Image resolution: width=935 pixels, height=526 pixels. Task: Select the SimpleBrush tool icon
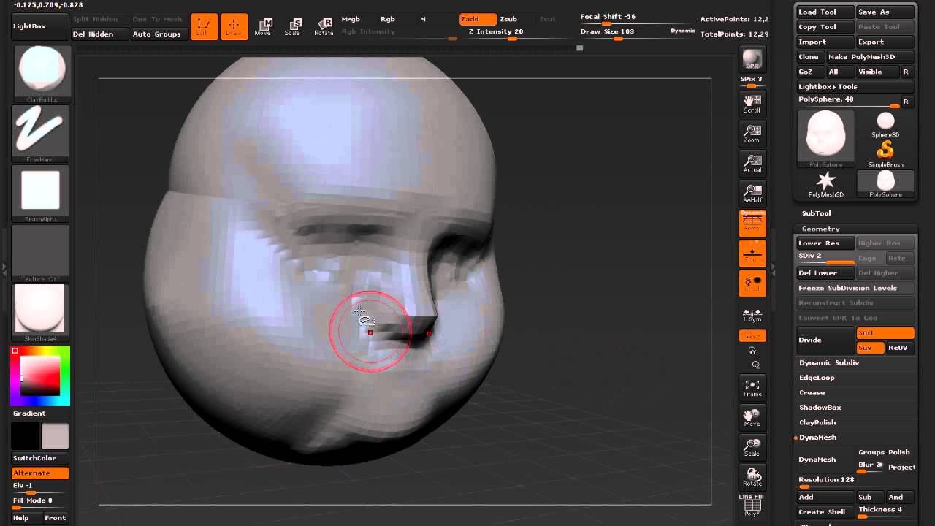click(x=885, y=153)
